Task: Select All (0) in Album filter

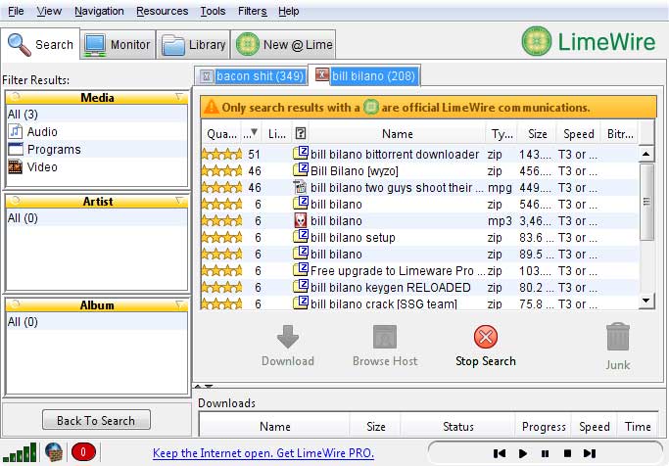Action: (97, 321)
